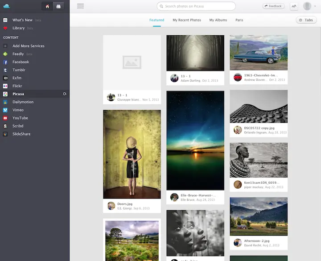The height and width of the screenshot is (261, 321).
Task: Open the home view icon
Action: point(47,6)
